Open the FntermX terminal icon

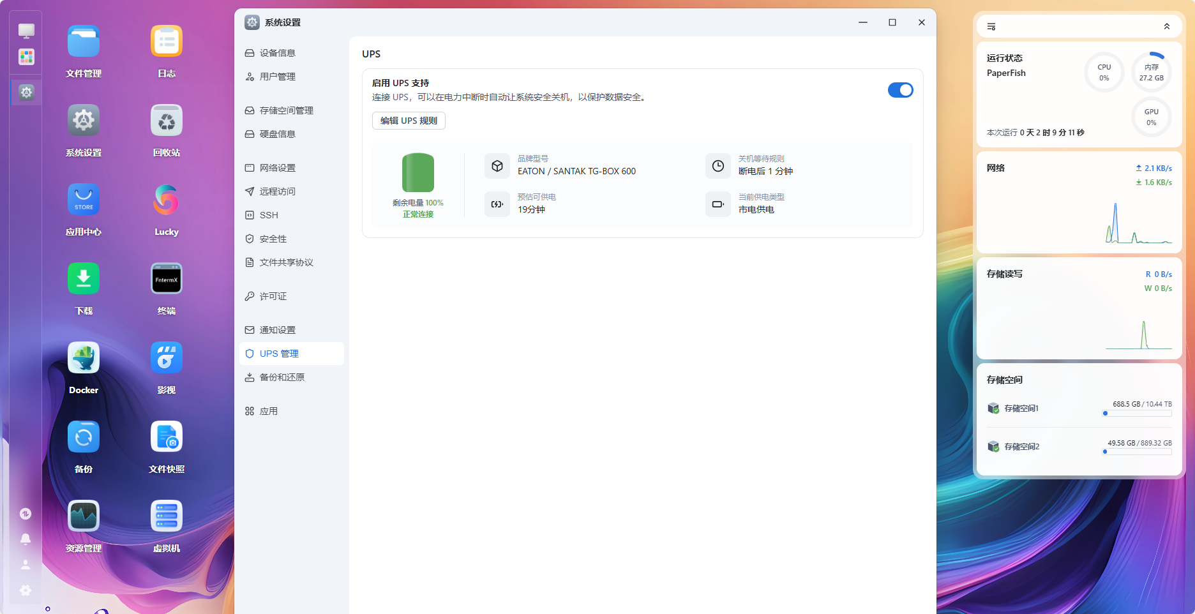(166, 279)
